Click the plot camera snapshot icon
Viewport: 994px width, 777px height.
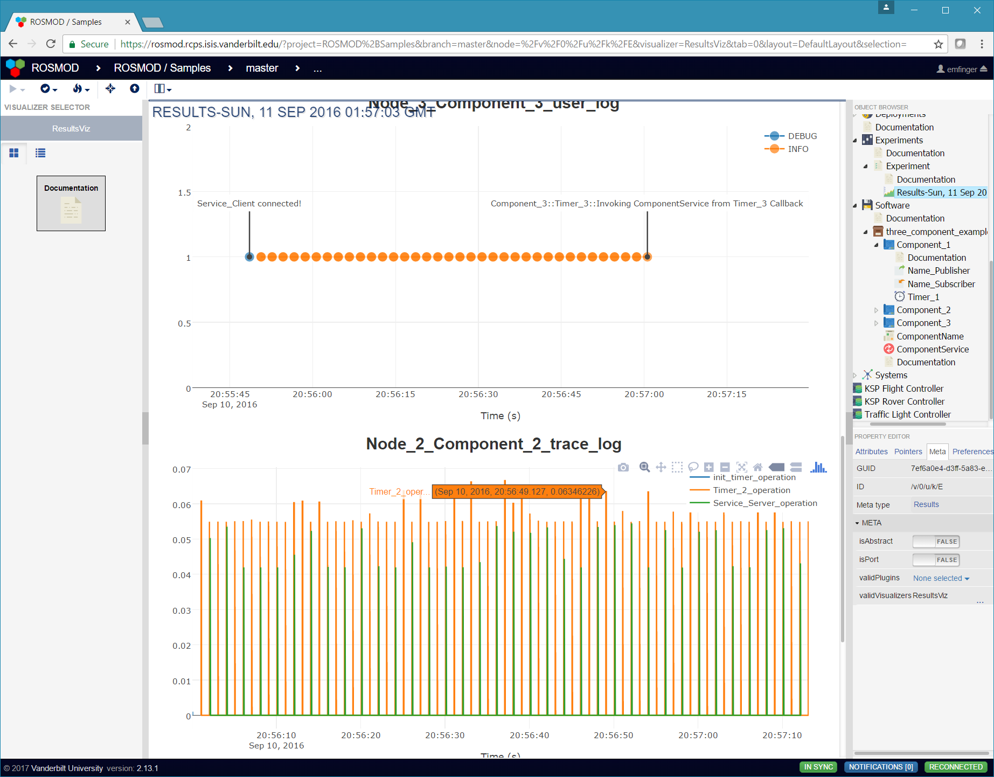point(623,467)
